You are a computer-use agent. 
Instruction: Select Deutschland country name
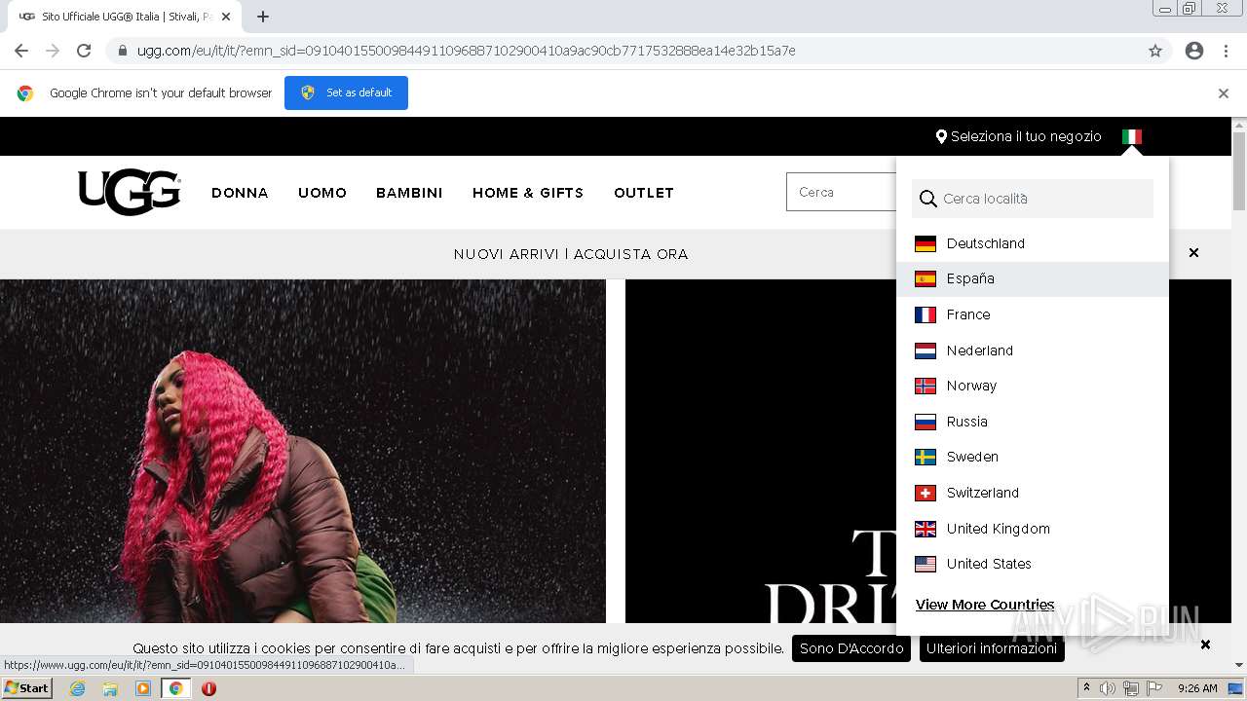pos(986,243)
